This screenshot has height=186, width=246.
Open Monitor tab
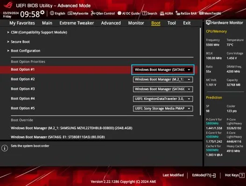[136, 23]
